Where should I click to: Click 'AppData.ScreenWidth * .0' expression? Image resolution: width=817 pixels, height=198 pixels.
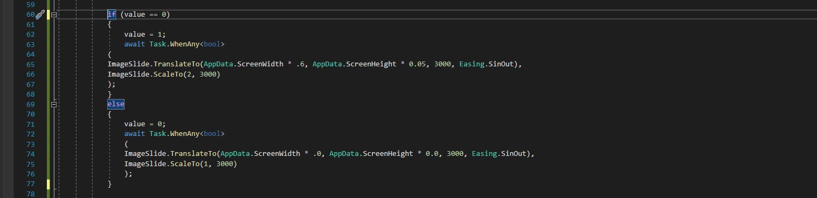coord(271,153)
